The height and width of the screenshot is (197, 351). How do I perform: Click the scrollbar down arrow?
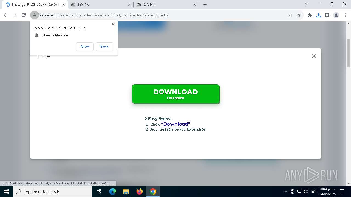coord(349,184)
